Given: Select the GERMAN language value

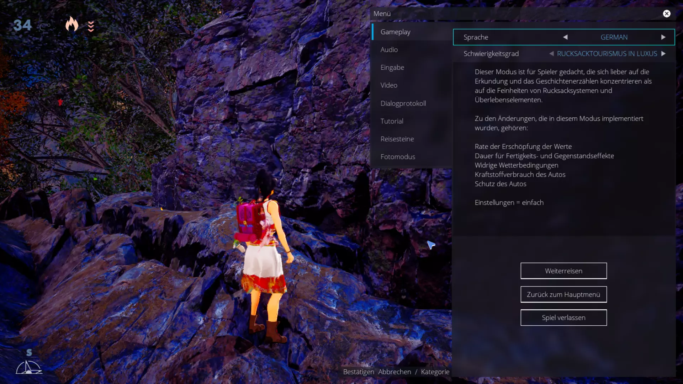Looking at the screenshot, I should coord(614,37).
